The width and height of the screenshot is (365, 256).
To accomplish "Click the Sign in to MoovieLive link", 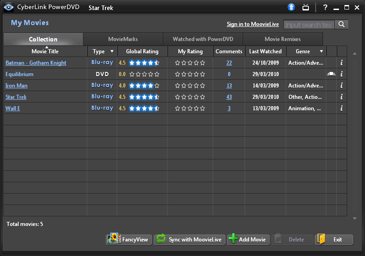I will click(253, 25).
